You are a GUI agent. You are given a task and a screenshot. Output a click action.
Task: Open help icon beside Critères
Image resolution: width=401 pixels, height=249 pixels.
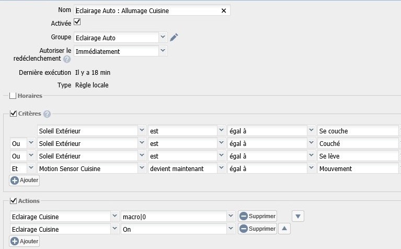[47, 114]
